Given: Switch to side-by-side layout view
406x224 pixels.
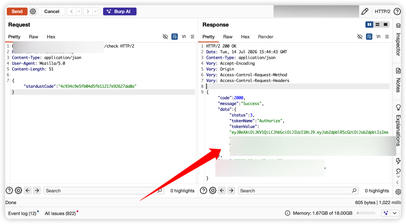Looking at the screenshot, I should 369,24.
